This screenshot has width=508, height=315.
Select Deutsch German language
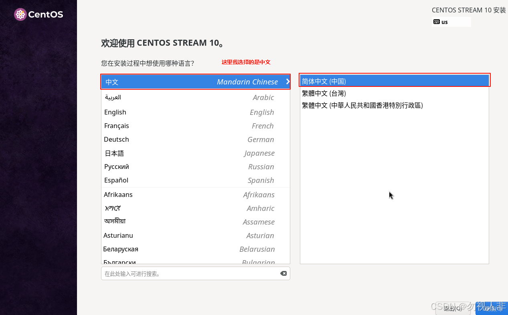click(196, 139)
